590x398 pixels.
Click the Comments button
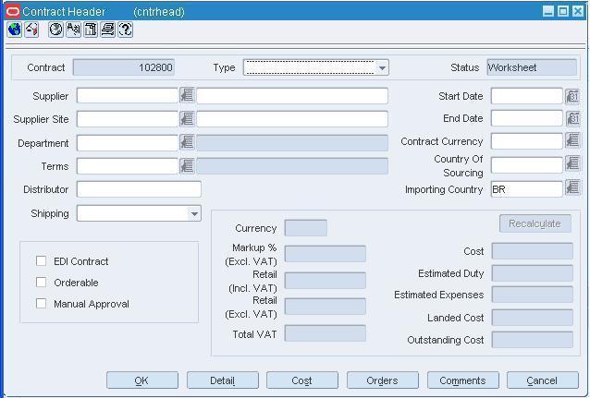click(463, 380)
